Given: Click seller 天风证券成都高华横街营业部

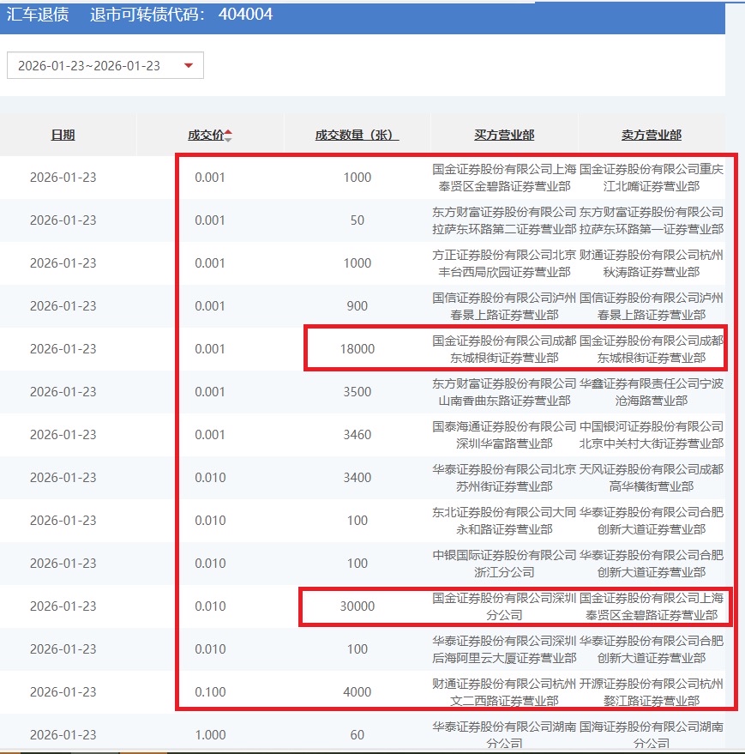Looking at the screenshot, I should pyautogui.click(x=652, y=477).
